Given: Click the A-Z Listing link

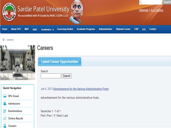Looking at the screenshot, I should click(157, 10).
